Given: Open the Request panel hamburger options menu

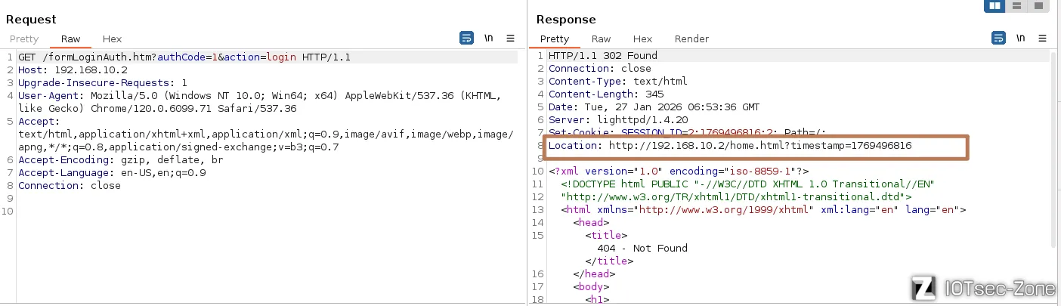Looking at the screenshot, I should point(511,38).
